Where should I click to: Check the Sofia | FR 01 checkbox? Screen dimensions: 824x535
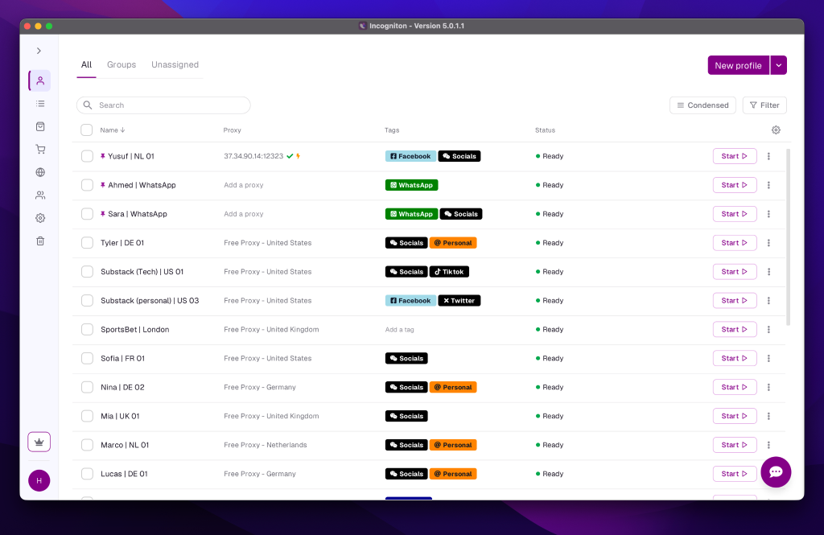87,359
